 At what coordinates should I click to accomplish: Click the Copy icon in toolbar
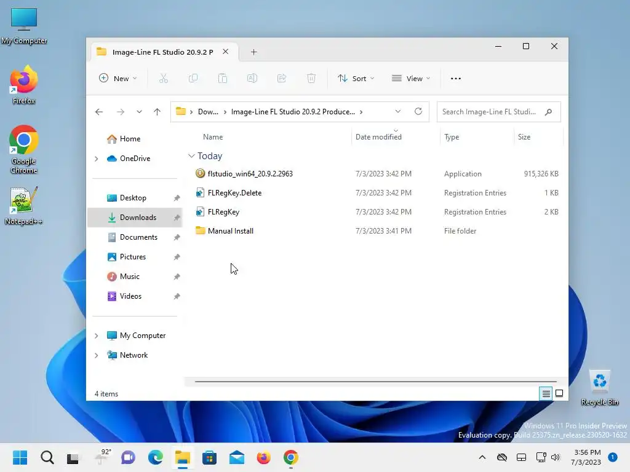[x=193, y=78]
